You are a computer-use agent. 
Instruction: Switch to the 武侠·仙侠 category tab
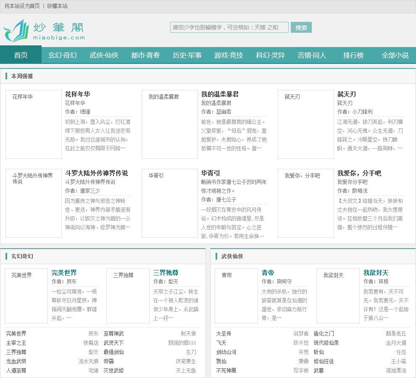point(104,55)
